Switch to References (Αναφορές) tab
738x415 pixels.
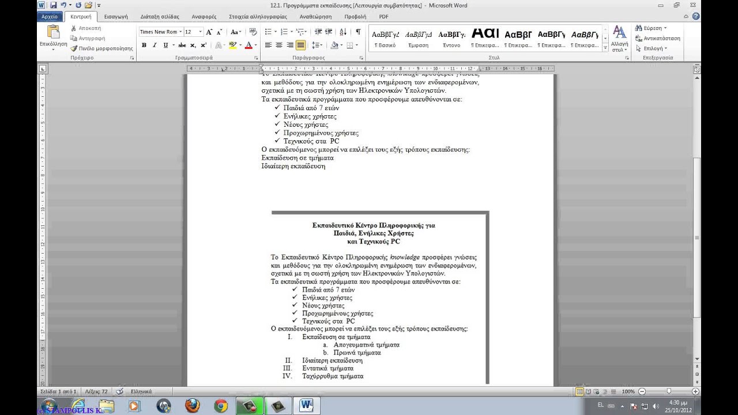click(204, 17)
